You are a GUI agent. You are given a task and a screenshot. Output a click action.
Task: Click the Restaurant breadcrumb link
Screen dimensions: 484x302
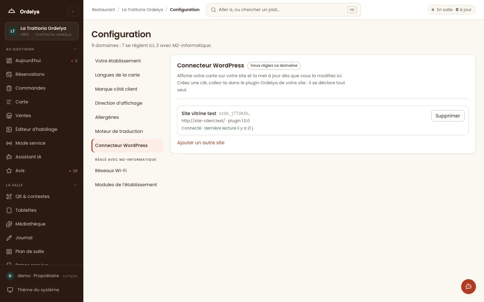[x=104, y=10]
